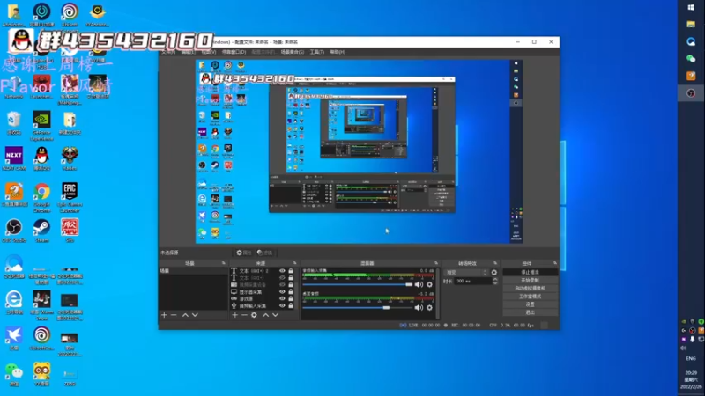Viewport: 705px width, 396px height.
Task: Open source properties gear in sources toolbar
Action: [x=254, y=315]
